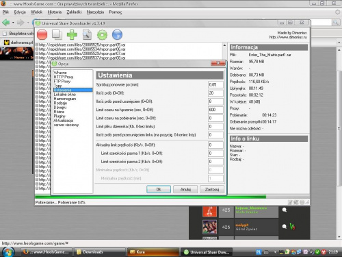
Task: Click the PL language indicator in tray
Action: 259,252
